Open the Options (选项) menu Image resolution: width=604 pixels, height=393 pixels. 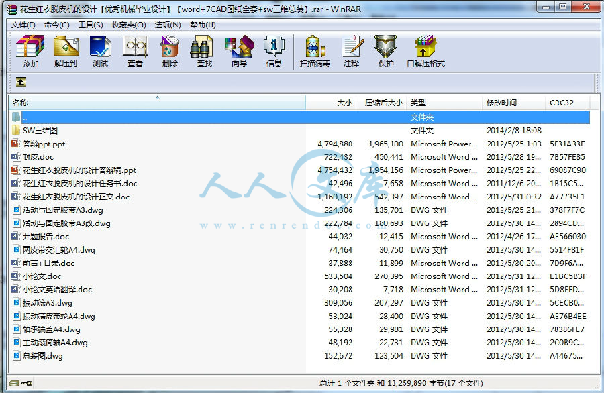(x=168, y=25)
